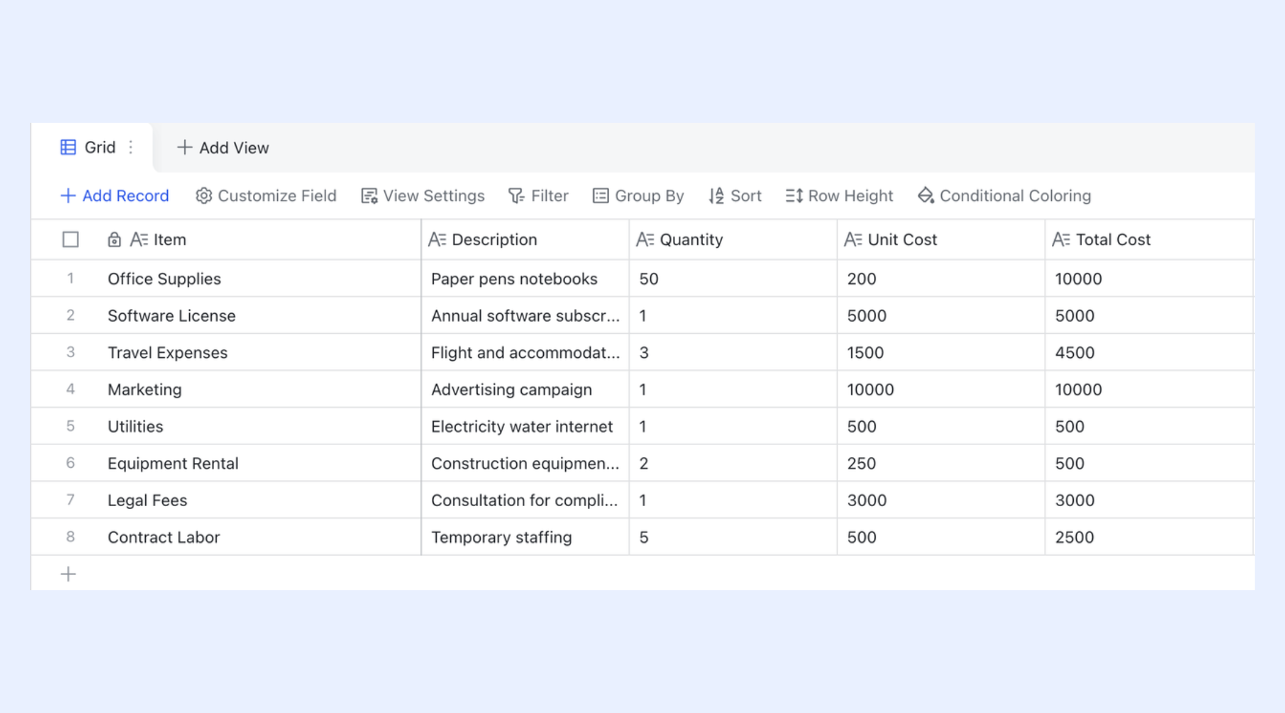
Task: Click row number 8 for Contract Labor
Action: 71,537
